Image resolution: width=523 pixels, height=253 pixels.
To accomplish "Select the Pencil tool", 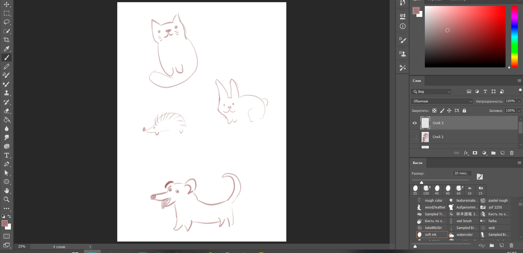I will point(7,66).
